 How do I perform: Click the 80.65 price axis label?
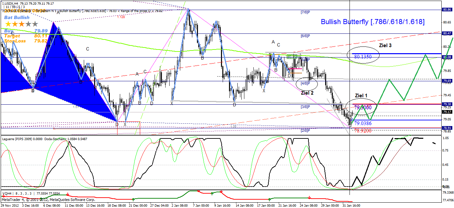coord(447,22)
